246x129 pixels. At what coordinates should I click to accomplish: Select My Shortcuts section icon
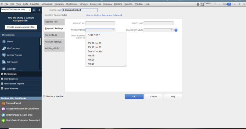click(x=2, y=74)
